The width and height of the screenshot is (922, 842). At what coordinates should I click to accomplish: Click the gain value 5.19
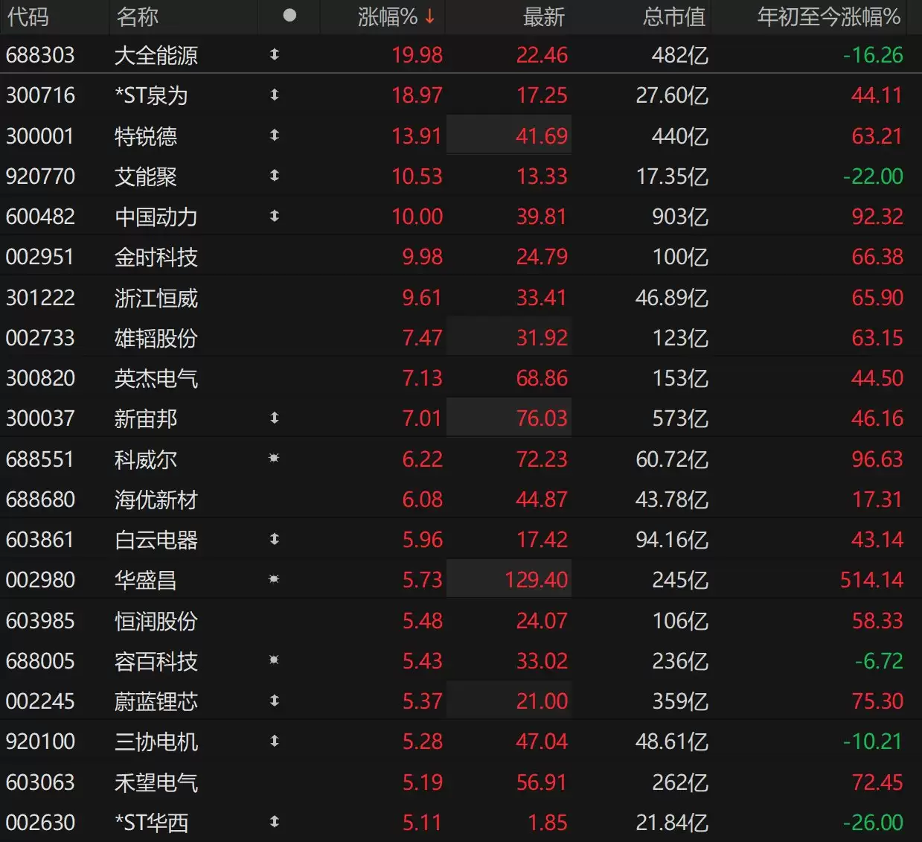pos(423,782)
